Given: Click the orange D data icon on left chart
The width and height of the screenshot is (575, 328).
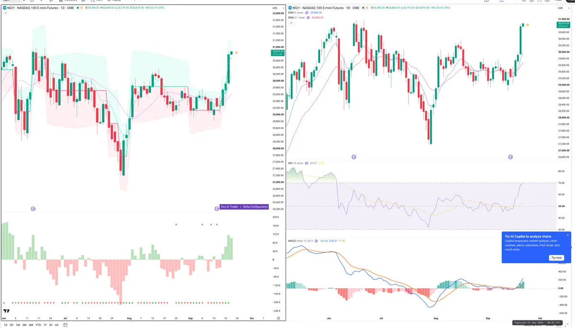Looking at the screenshot, I should tap(81, 8).
